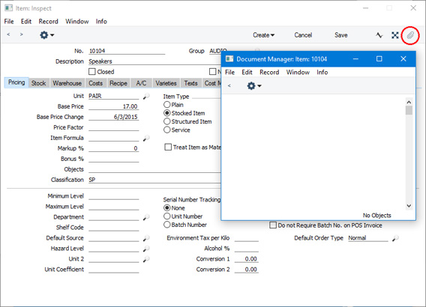
Task: Open gear dropdown in Document Manager window
Action: tap(254, 86)
